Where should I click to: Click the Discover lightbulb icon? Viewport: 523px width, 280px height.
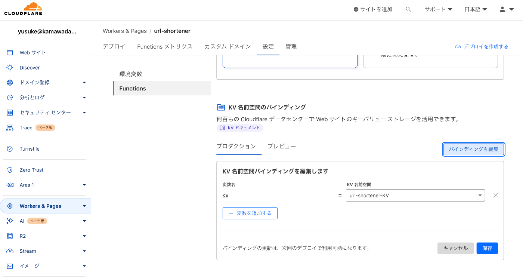(x=10, y=68)
